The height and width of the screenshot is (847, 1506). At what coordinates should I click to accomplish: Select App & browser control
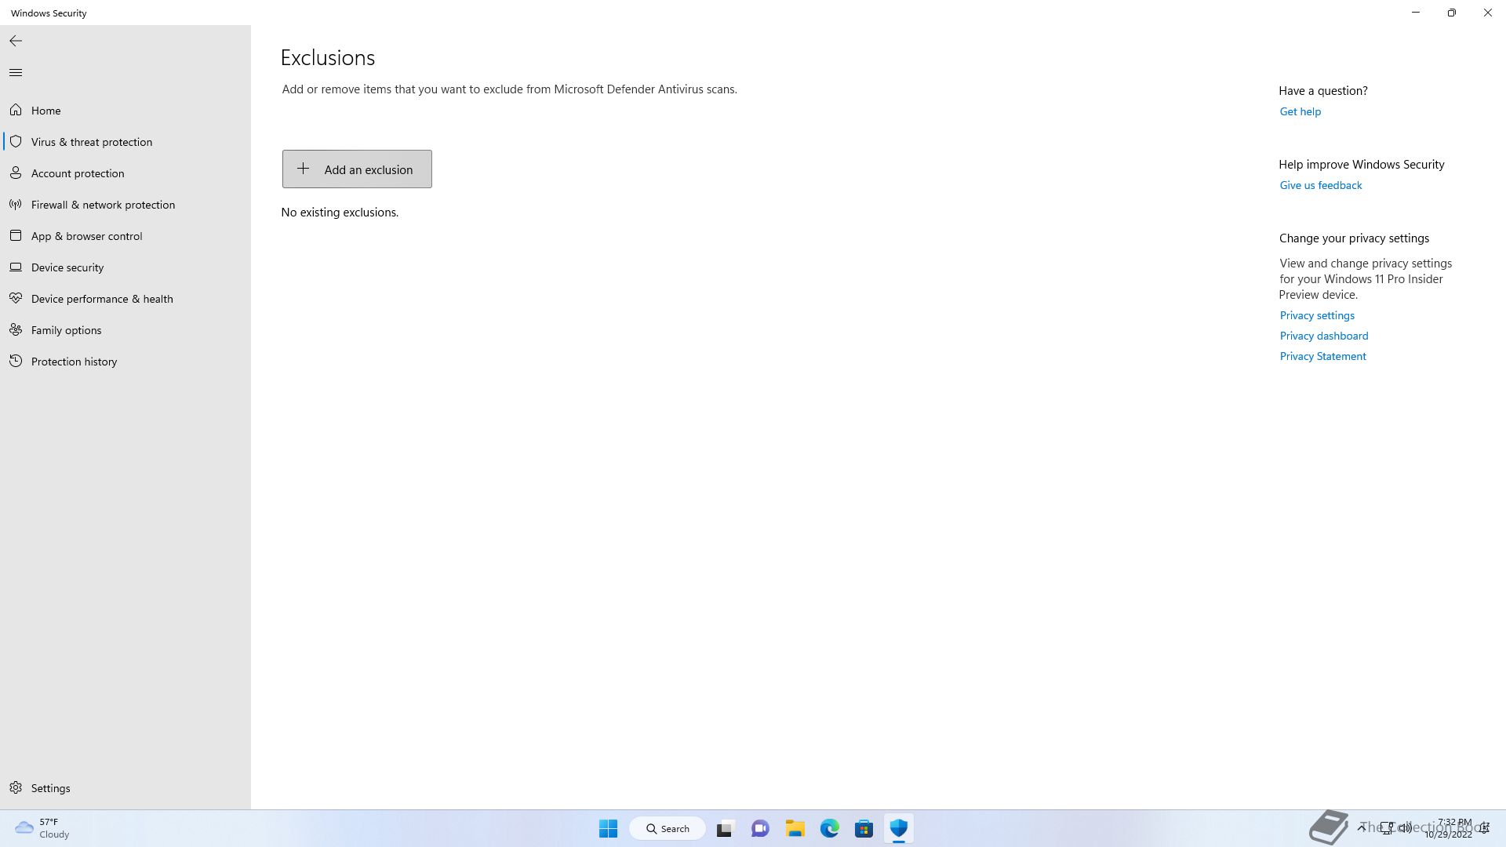coord(125,236)
